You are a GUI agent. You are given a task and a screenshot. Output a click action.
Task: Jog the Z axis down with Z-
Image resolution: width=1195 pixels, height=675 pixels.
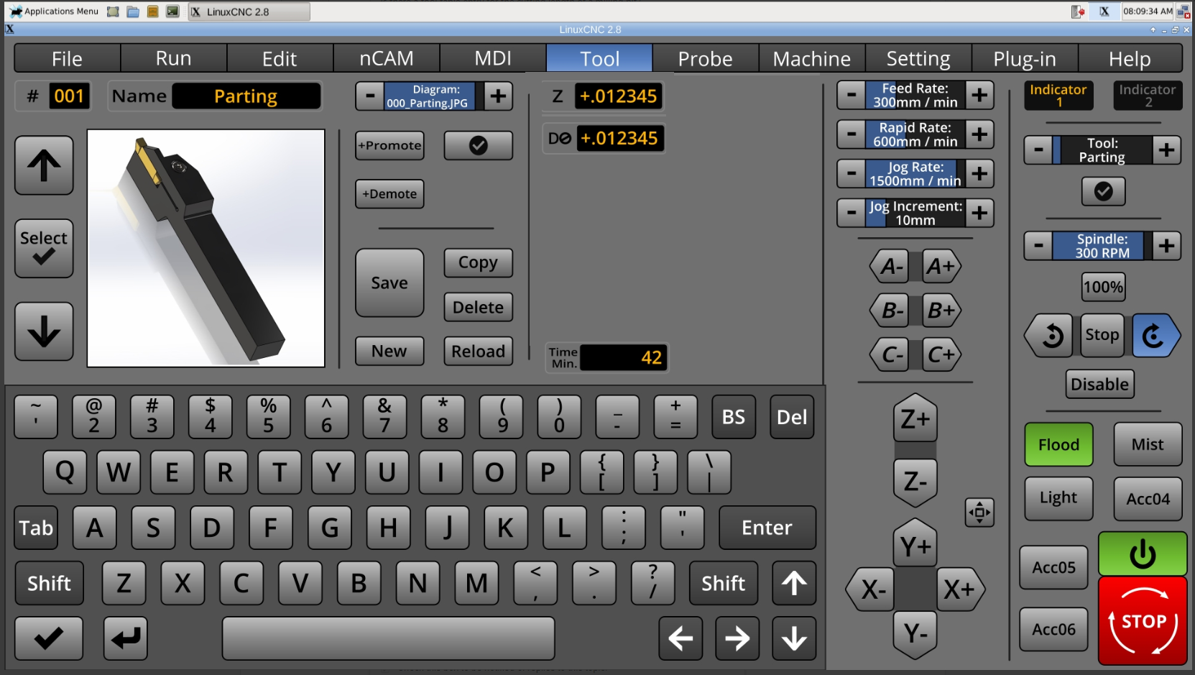pyautogui.click(x=915, y=482)
